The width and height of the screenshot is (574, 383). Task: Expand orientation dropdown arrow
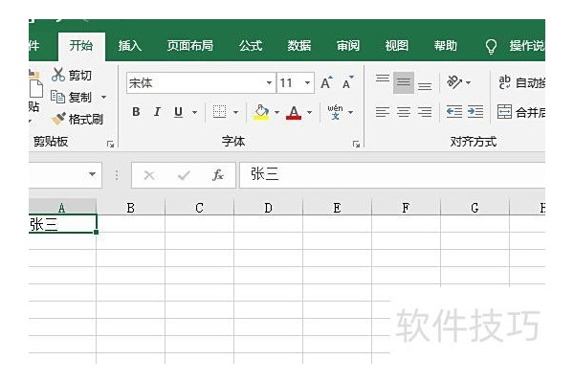click(x=468, y=82)
